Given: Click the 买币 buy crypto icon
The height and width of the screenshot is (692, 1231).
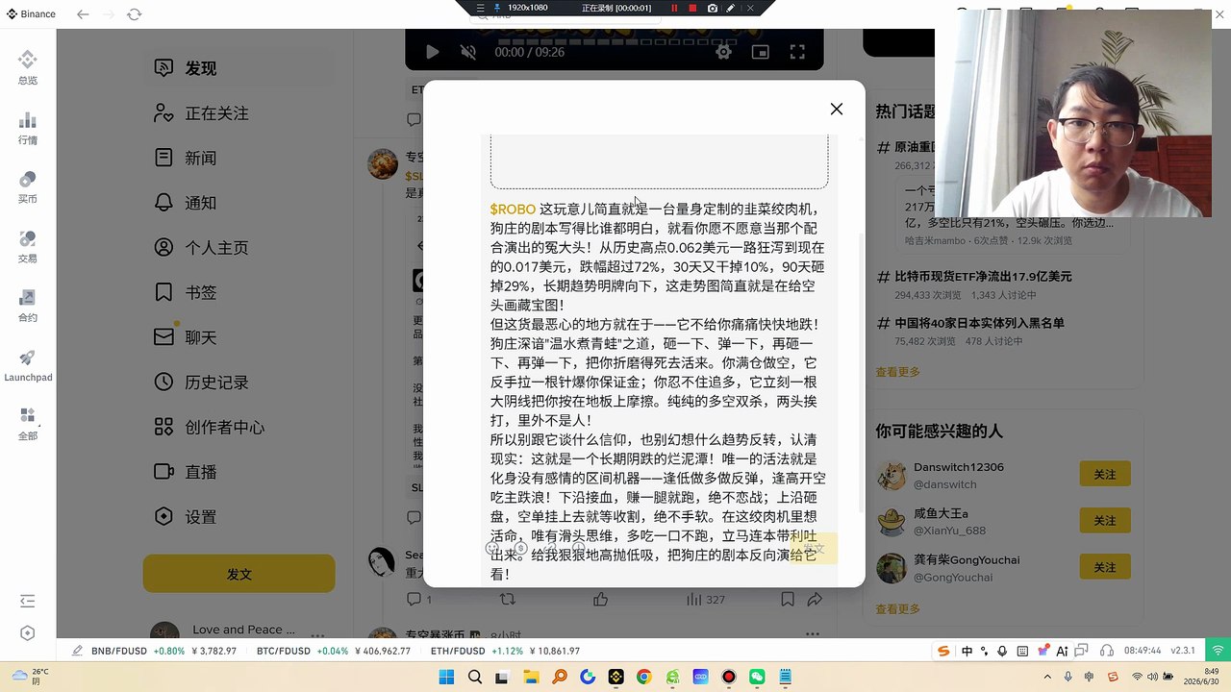Looking at the screenshot, I should click(x=27, y=180).
